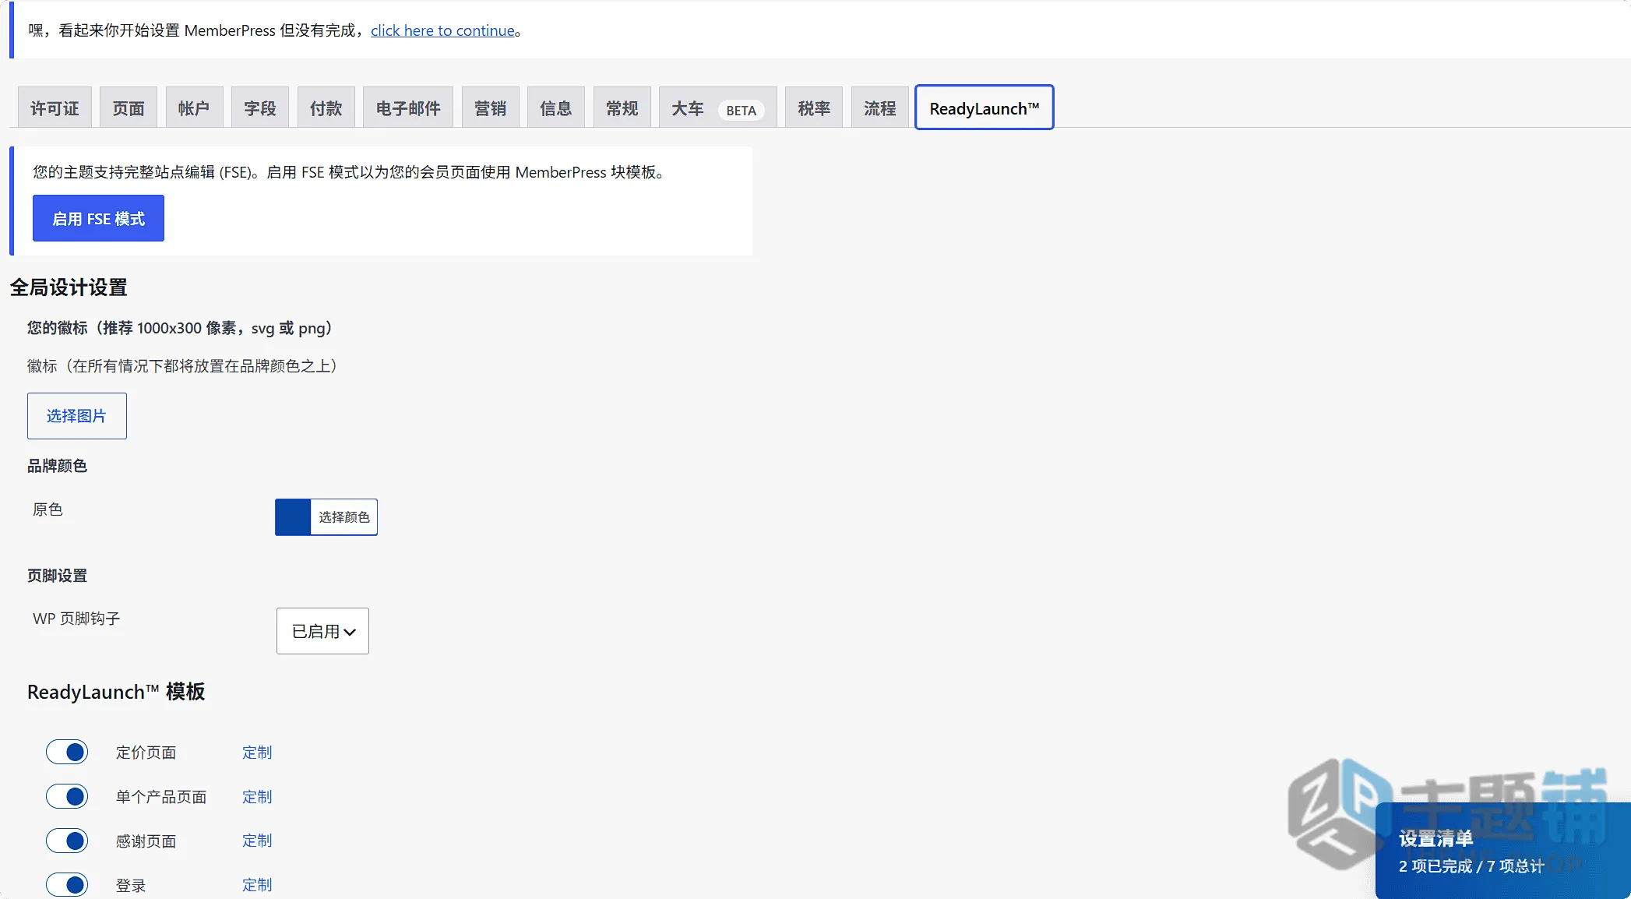The height and width of the screenshot is (899, 1631).
Task: Open the WP 页脚钩子 已启用 dropdown
Action: click(x=322, y=631)
